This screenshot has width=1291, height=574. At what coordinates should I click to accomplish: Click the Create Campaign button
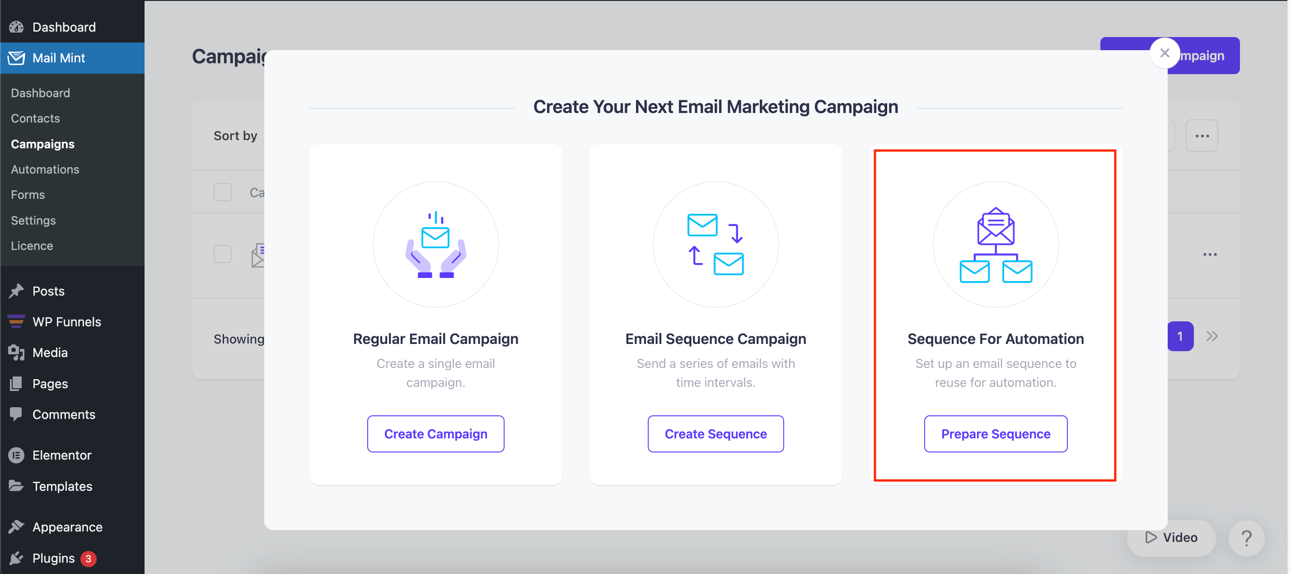(435, 434)
